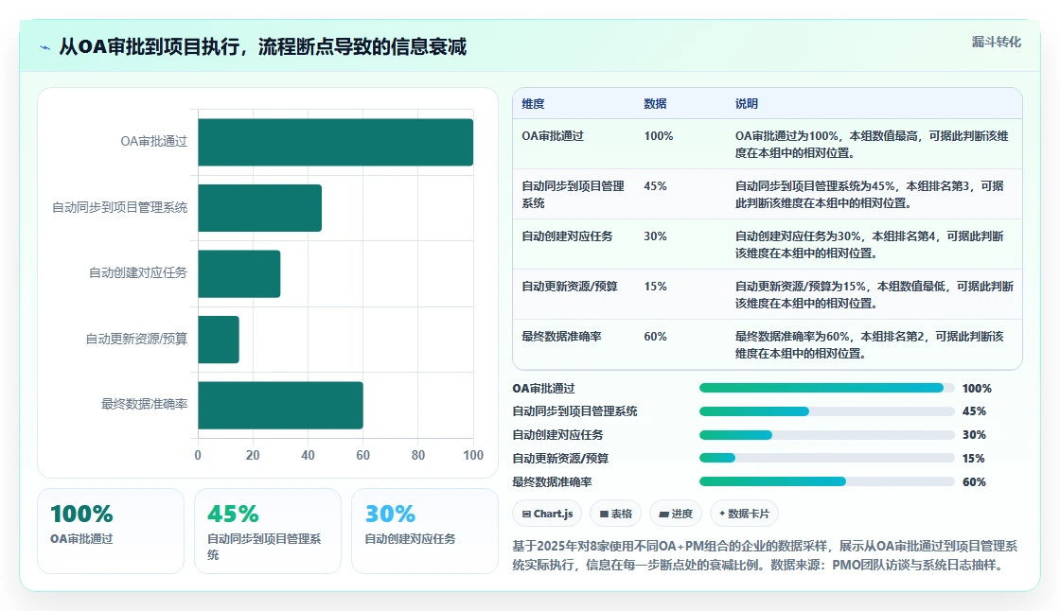Viewport: 1060px width, 611px height.
Task: Click the 漏斗转化 tag in the header
Action: pyautogui.click(x=996, y=42)
